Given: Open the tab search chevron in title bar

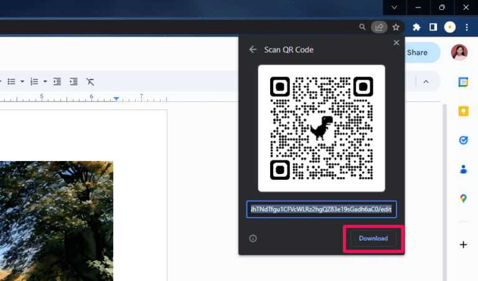Looking at the screenshot, I should pyautogui.click(x=394, y=7).
